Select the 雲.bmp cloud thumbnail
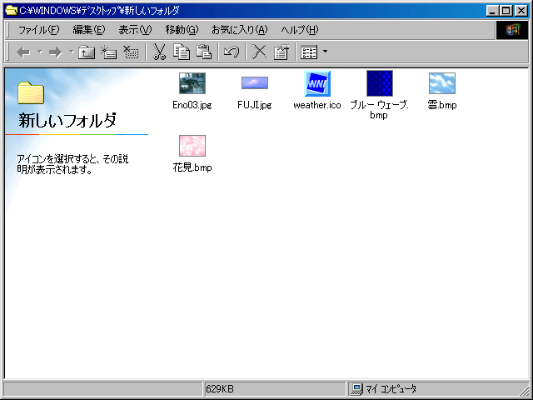 coord(442,83)
